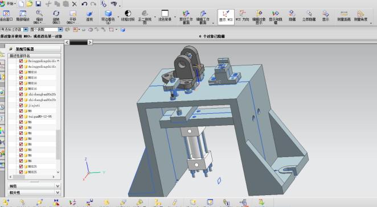
Task: Open the background color dropdown arrow
Action: click(x=175, y=17)
